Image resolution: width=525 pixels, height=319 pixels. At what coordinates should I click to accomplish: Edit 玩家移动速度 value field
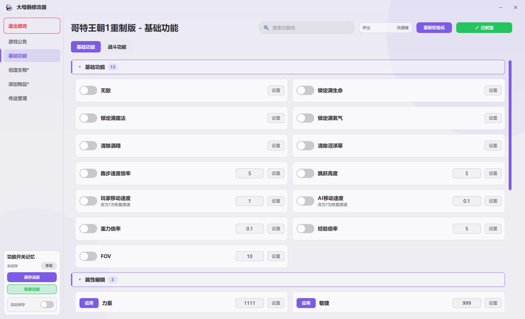tap(250, 201)
